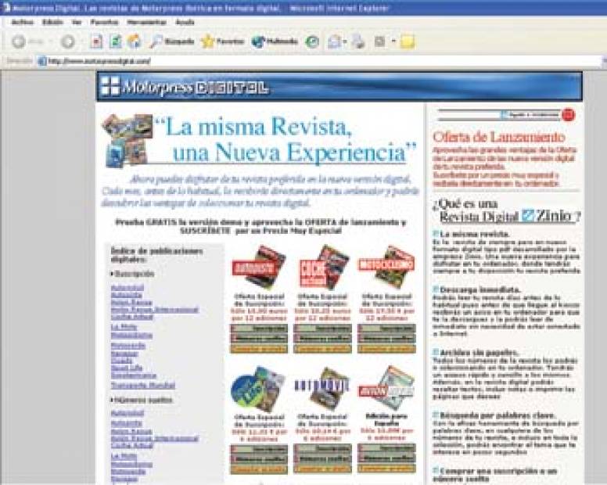Open the Automóvil link under Suscripción
Image resolution: width=607 pixels, height=485 pixels.
tap(127, 288)
